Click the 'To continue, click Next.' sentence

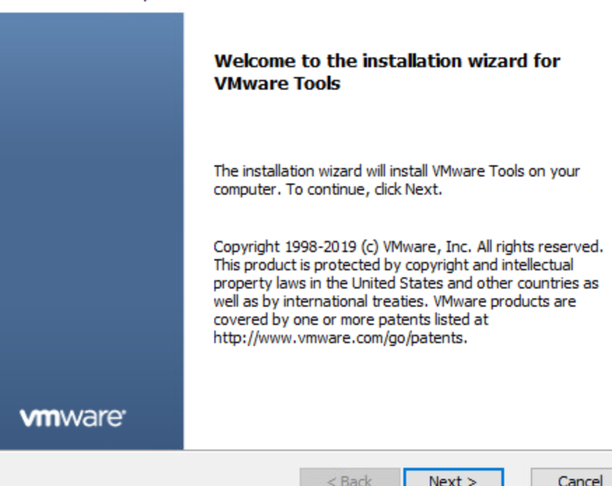pyautogui.click(x=363, y=189)
